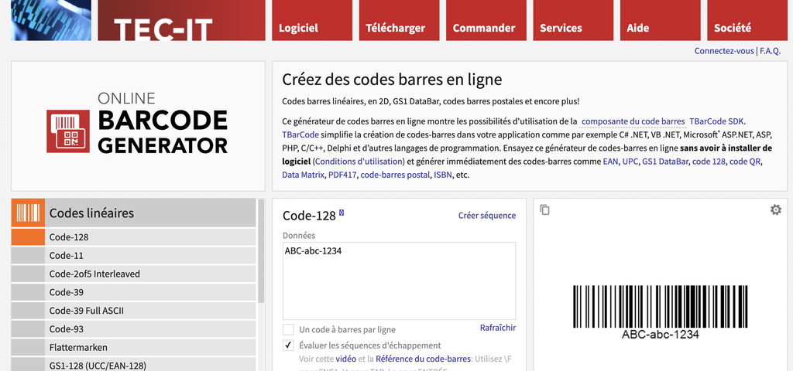Click the PDF417 link
This screenshot has height=371, width=793.
coord(342,175)
